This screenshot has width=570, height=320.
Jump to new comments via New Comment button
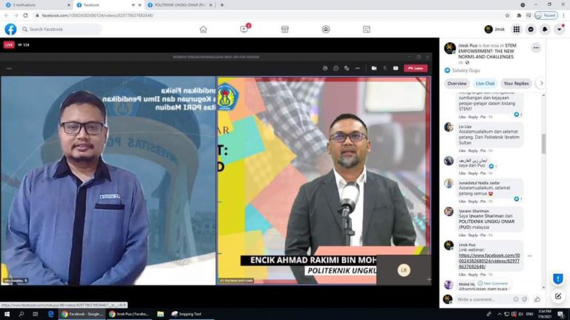click(x=494, y=284)
